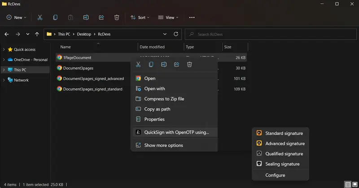Refresh the RcDevs folder view
The height and width of the screenshot is (188, 359).
[x=176, y=34]
